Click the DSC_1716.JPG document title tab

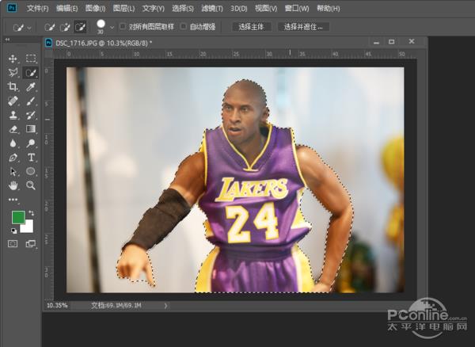pos(104,43)
